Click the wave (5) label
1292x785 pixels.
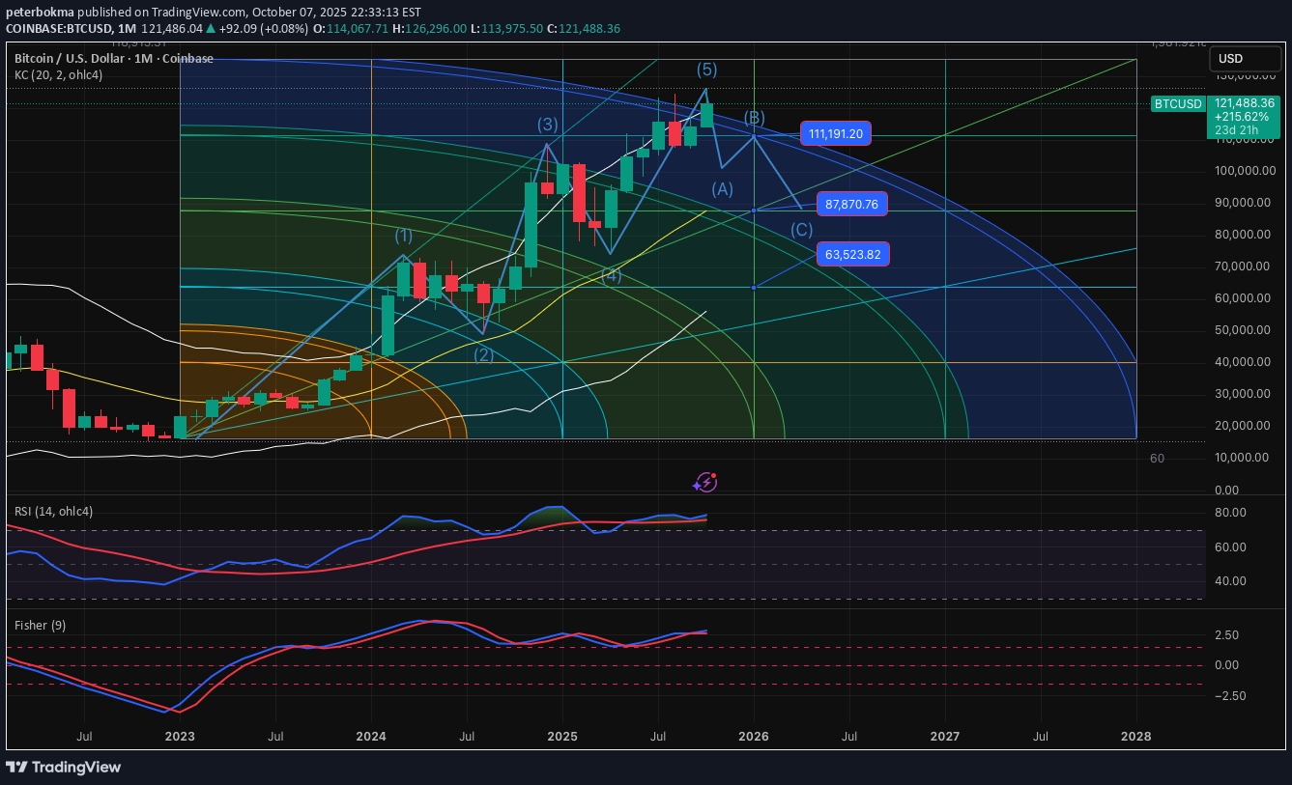pos(707,70)
